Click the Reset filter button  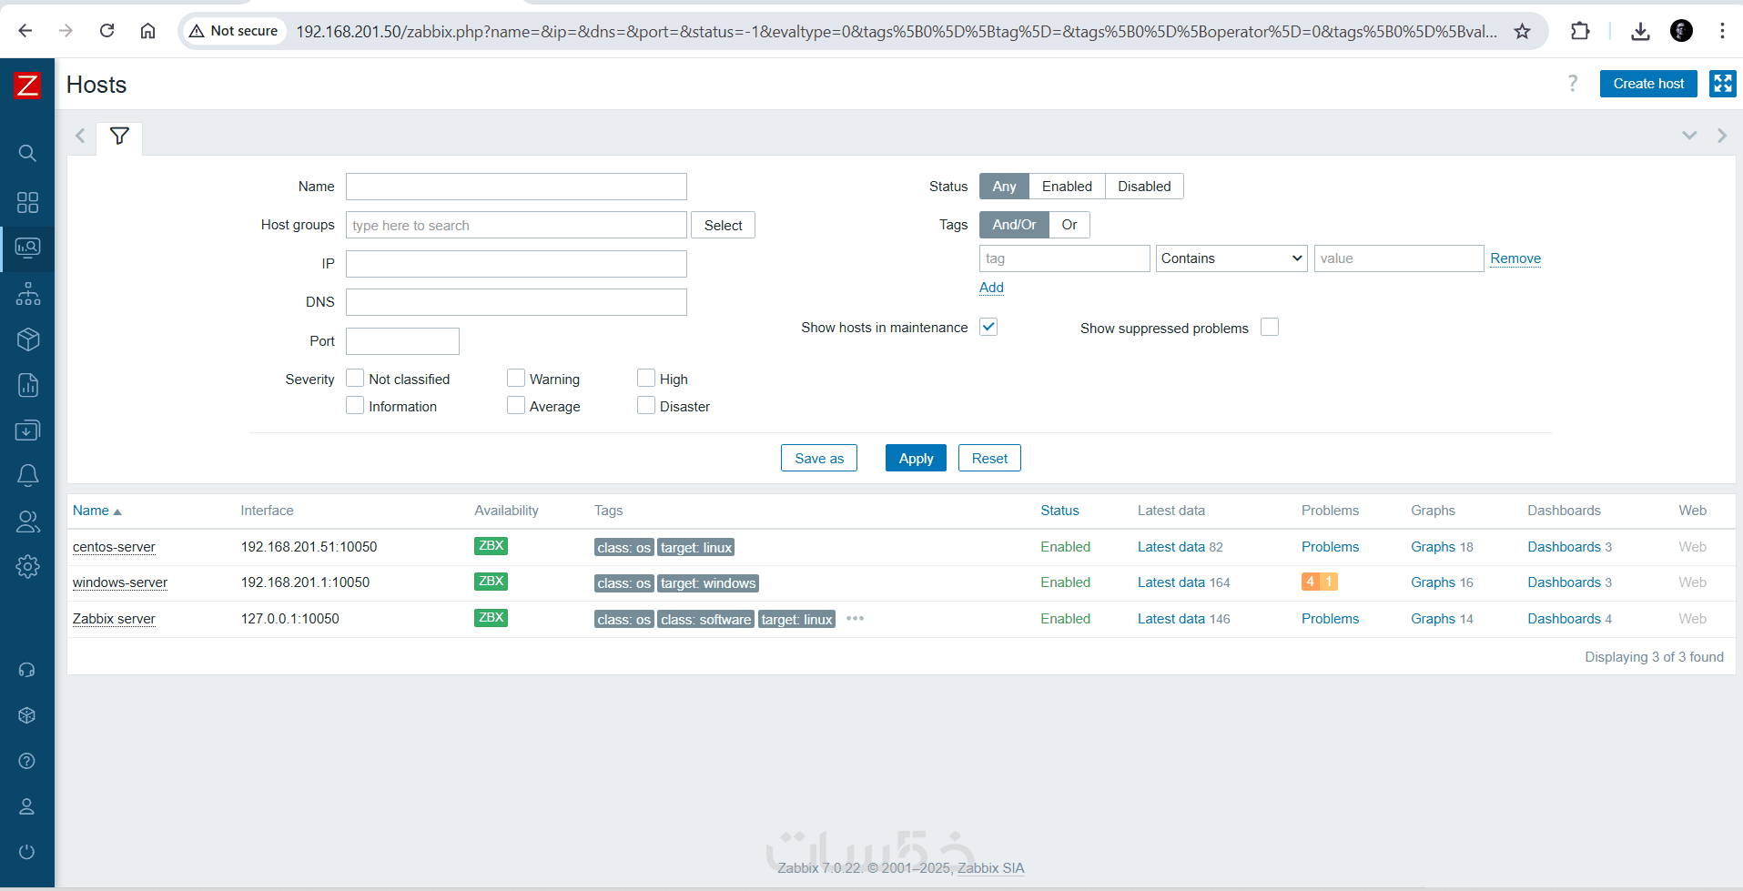pos(989,459)
